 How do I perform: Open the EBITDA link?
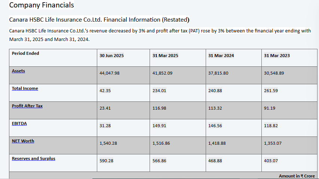19,123
